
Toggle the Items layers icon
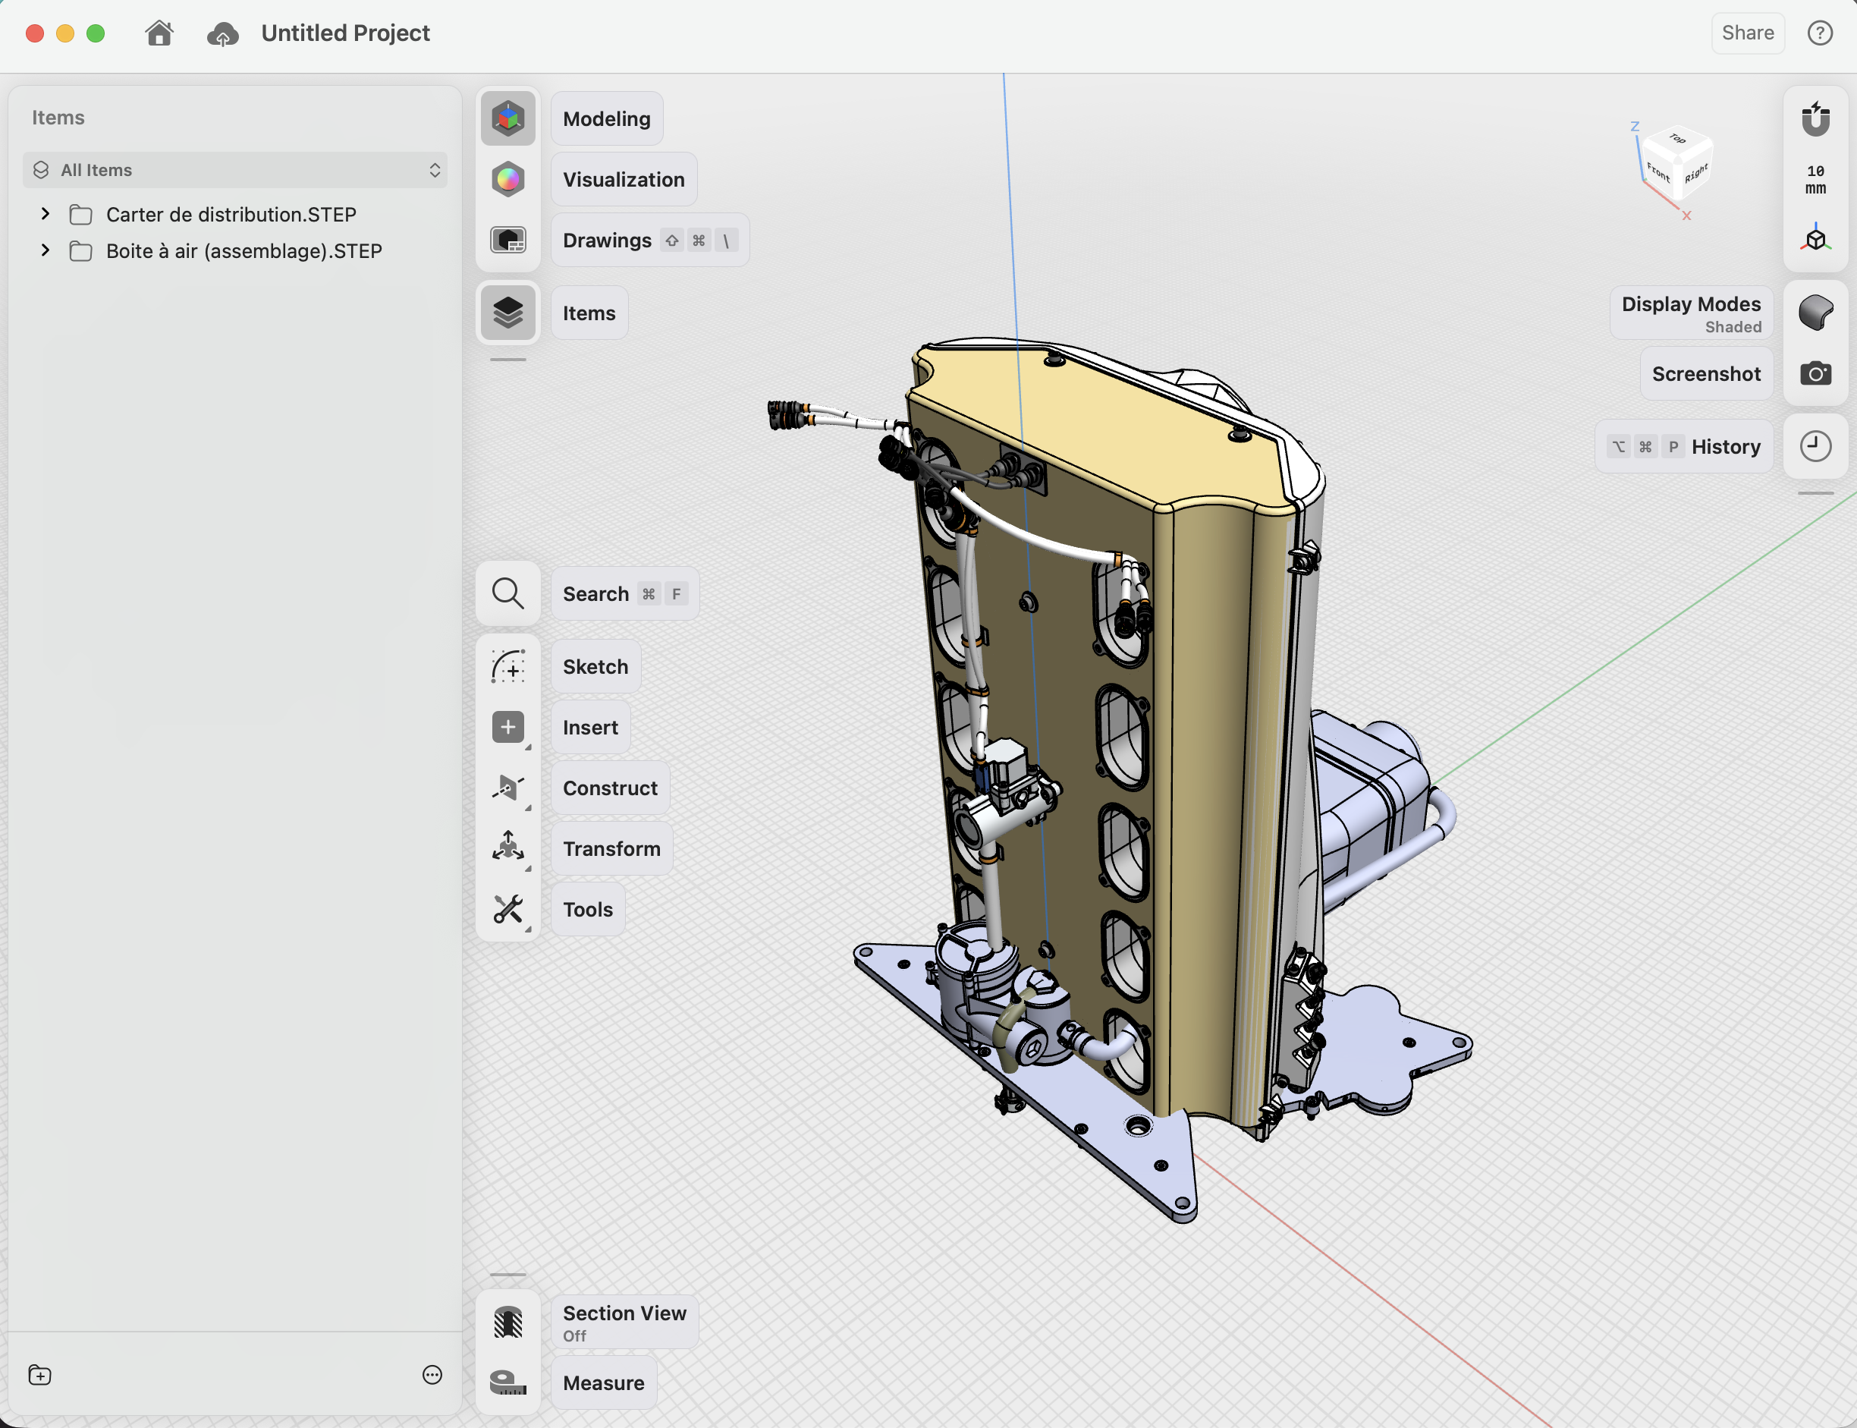click(x=507, y=313)
